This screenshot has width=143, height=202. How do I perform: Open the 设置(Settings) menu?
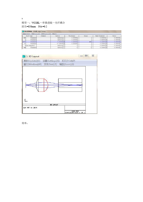point(51,61)
